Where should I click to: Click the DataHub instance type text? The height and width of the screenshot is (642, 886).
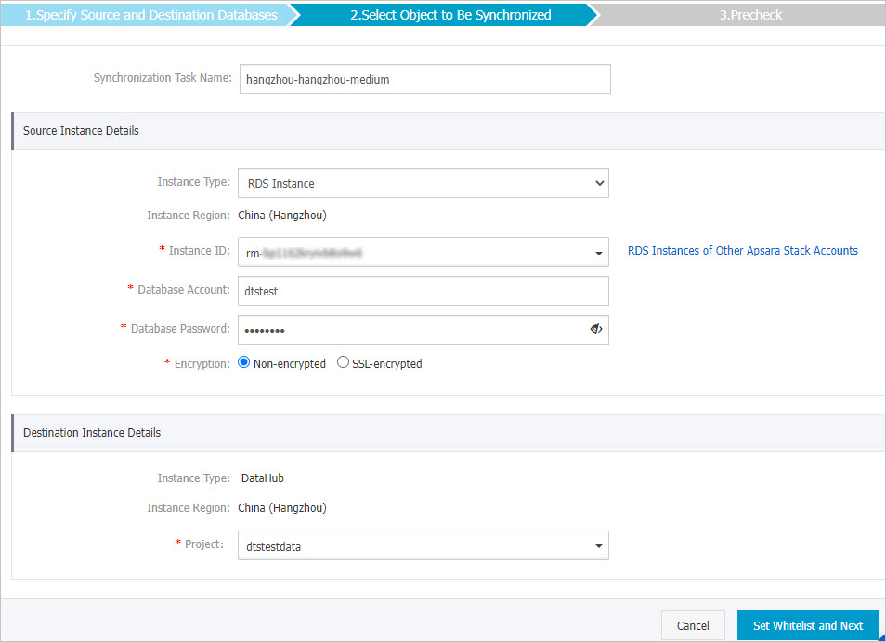click(263, 478)
